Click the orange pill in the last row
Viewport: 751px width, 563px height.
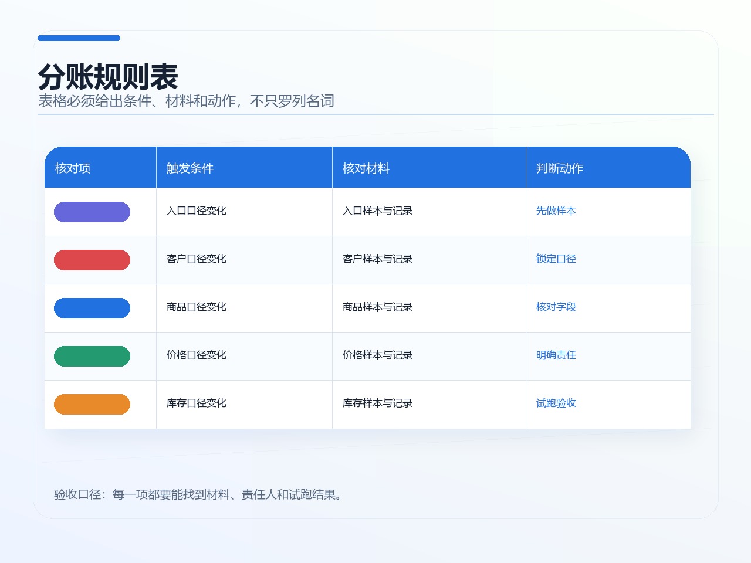coord(92,404)
